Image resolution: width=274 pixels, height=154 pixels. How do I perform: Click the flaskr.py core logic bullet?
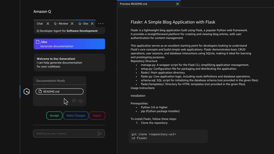[x=196, y=76]
